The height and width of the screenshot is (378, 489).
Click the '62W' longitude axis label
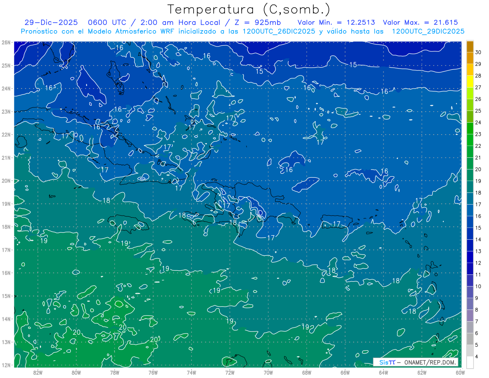coord(422,372)
